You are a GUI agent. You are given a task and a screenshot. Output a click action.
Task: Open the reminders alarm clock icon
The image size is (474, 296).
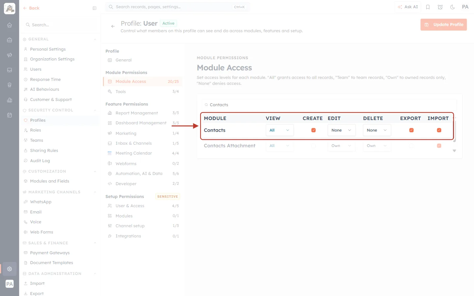click(440, 7)
